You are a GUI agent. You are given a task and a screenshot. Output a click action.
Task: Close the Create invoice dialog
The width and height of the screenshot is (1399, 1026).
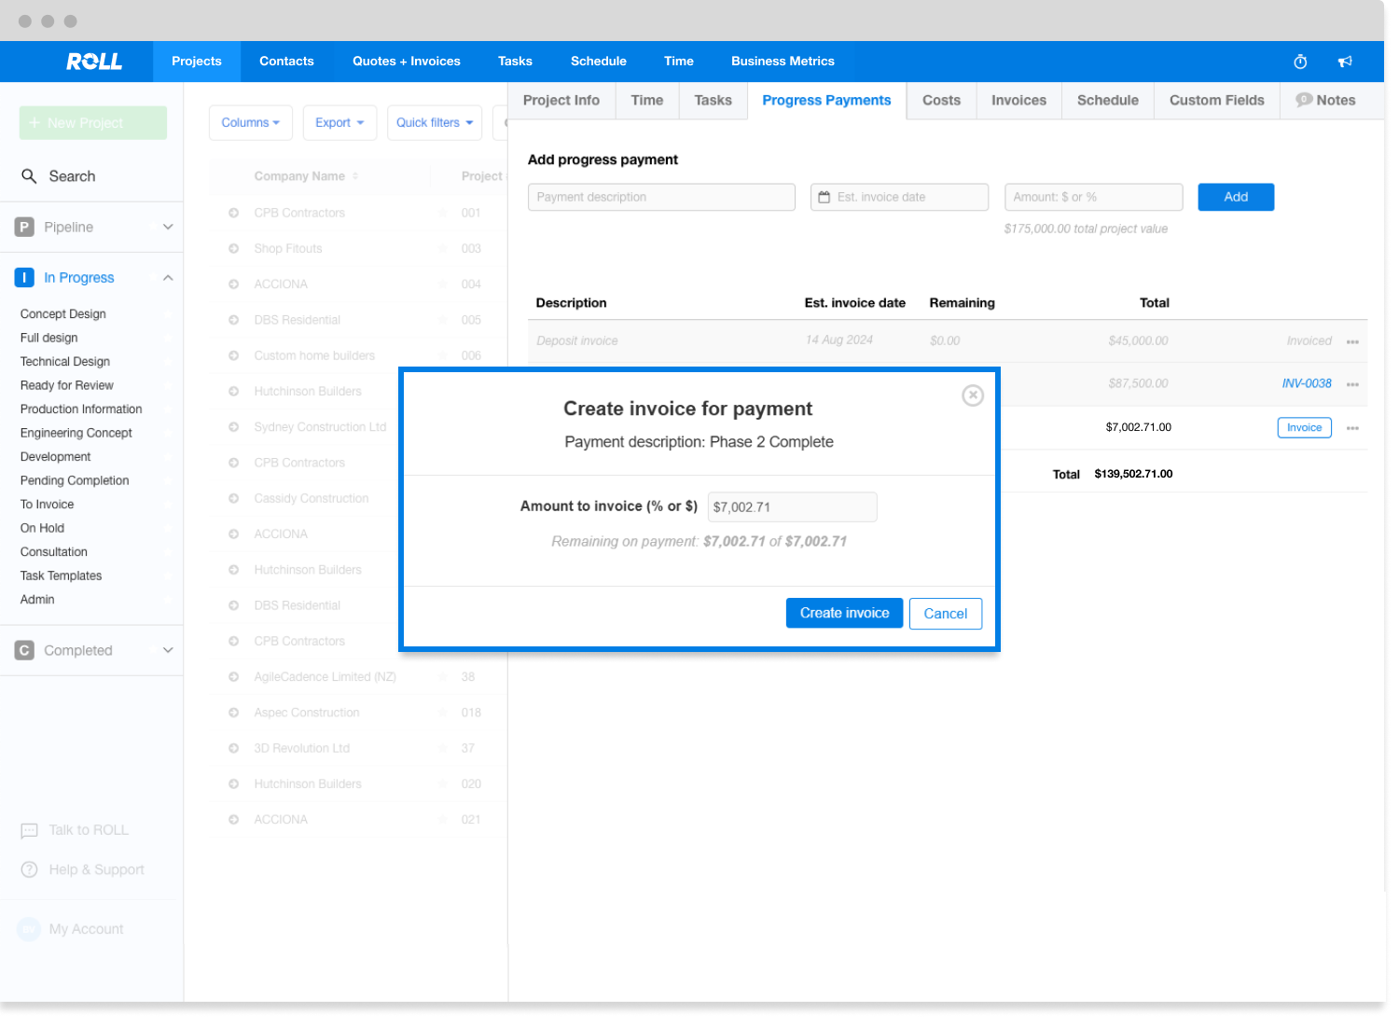pos(972,395)
